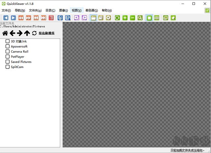211x153 pixels.
Task: Open the red page list icon
Action: [x=51, y=18]
